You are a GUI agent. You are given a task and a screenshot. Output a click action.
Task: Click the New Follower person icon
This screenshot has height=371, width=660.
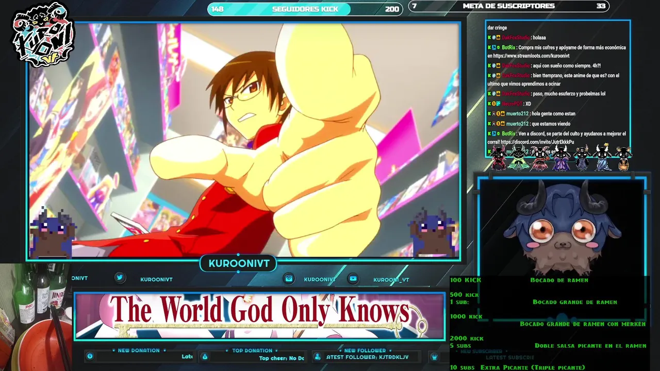[x=317, y=357]
